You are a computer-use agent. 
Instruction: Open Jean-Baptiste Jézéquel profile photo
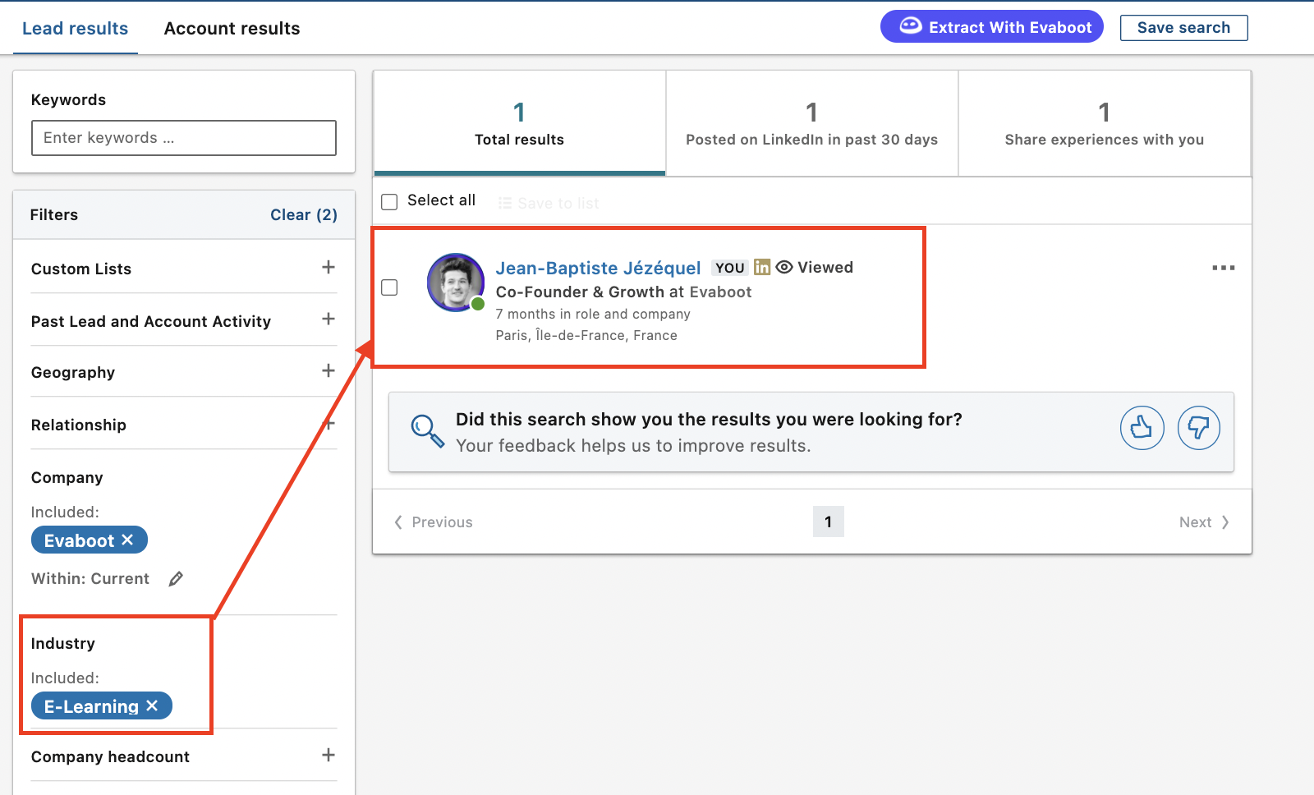[456, 283]
